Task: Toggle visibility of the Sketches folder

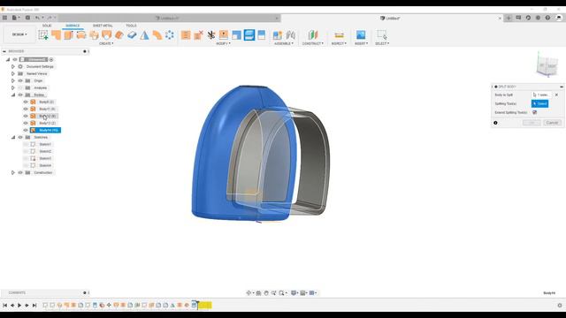Action: [20, 138]
